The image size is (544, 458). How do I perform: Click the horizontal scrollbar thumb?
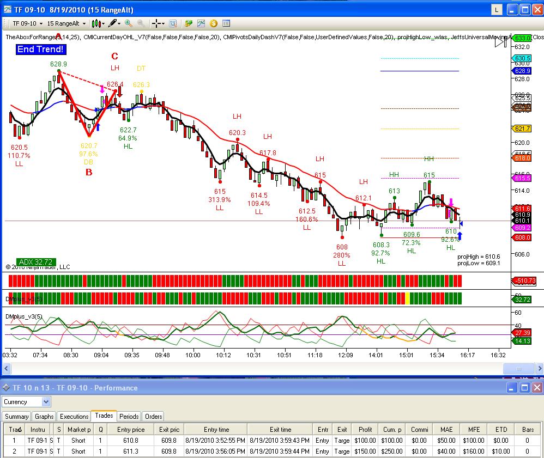(x=519, y=369)
